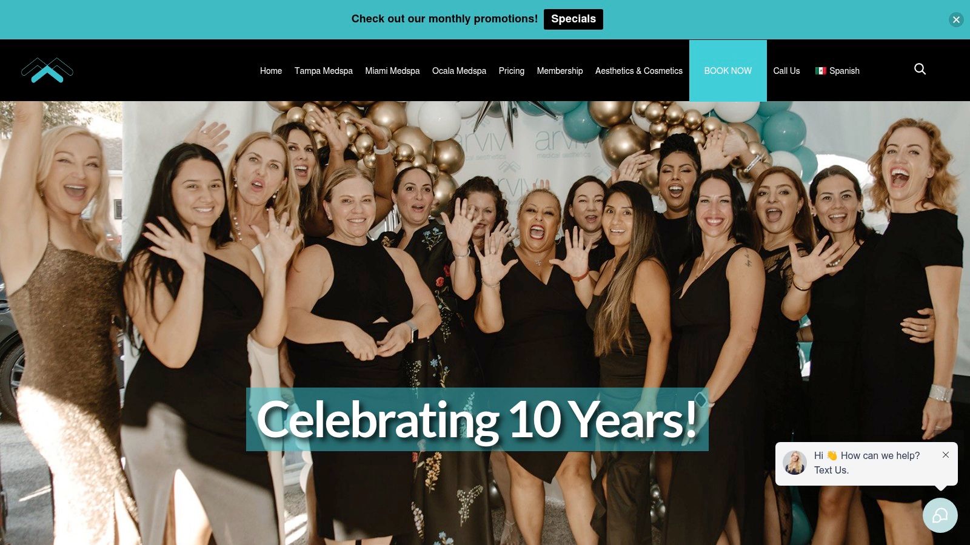Select Pricing in the navigation bar
Image resolution: width=970 pixels, height=545 pixels.
(x=511, y=71)
